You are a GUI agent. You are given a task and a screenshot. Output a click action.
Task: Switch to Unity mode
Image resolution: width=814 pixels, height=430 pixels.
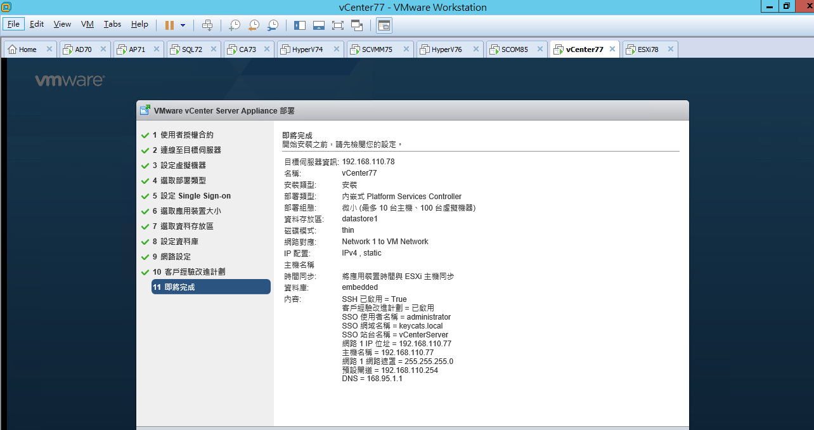(x=357, y=25)
